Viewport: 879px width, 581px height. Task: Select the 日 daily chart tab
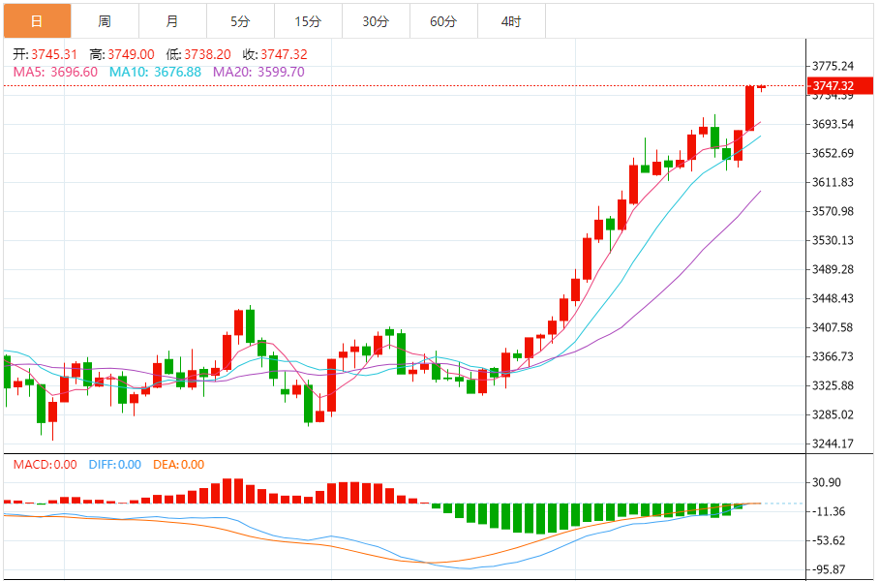tap(37, 20)
